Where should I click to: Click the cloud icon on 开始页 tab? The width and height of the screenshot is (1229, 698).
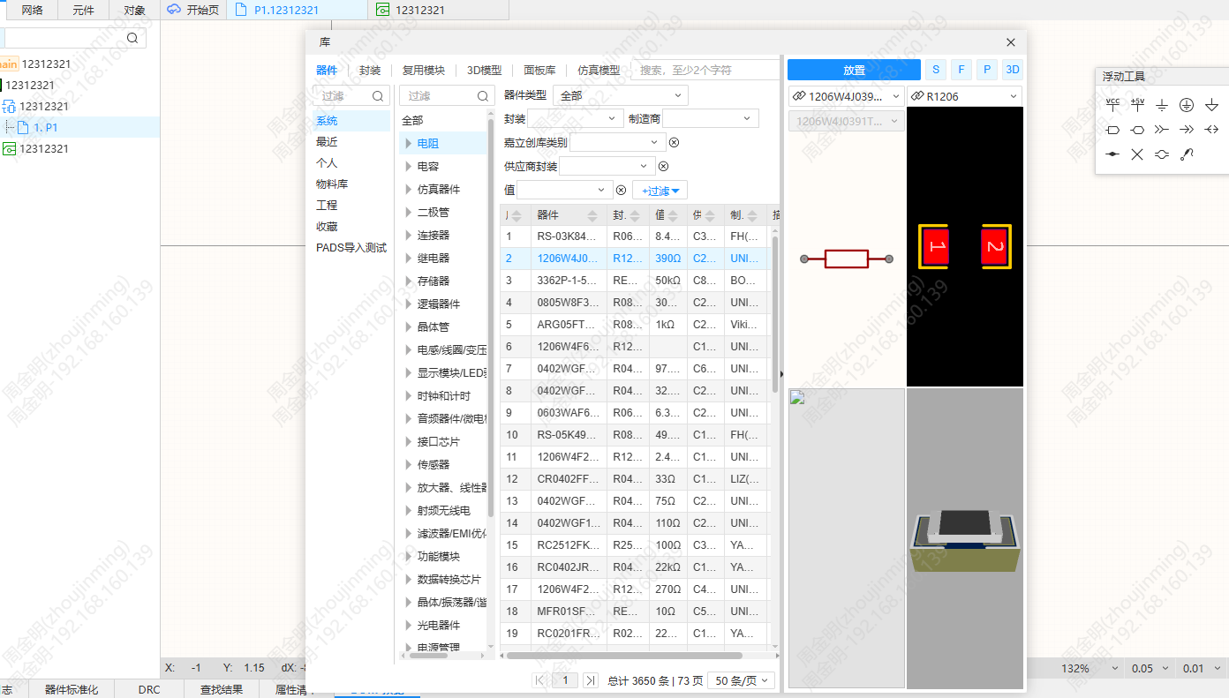tap(174, 10)
